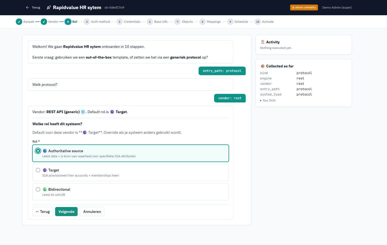The image size is (387, 245).
Task: Click the purple dot before bold Target
Action: click(112, 112)
